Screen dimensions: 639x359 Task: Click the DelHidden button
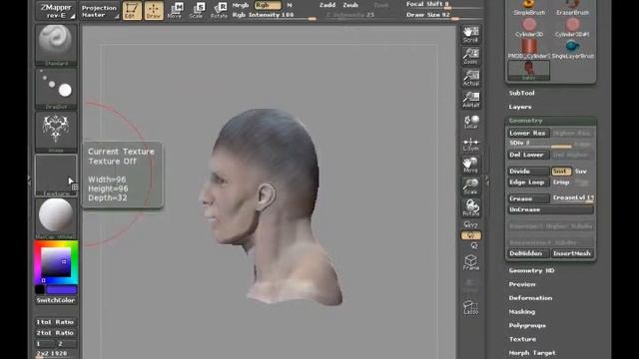[528, 253]
